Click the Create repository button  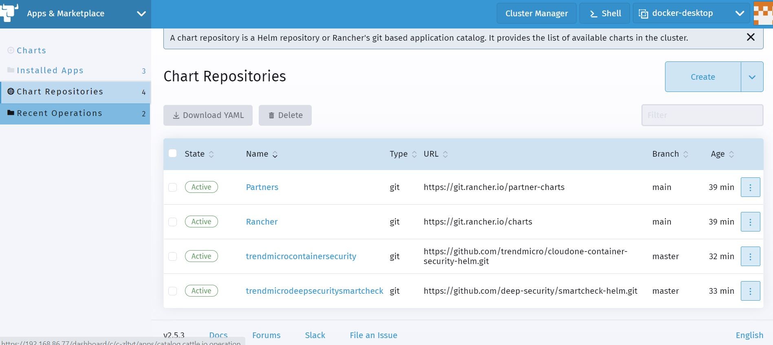coord(703,77)
